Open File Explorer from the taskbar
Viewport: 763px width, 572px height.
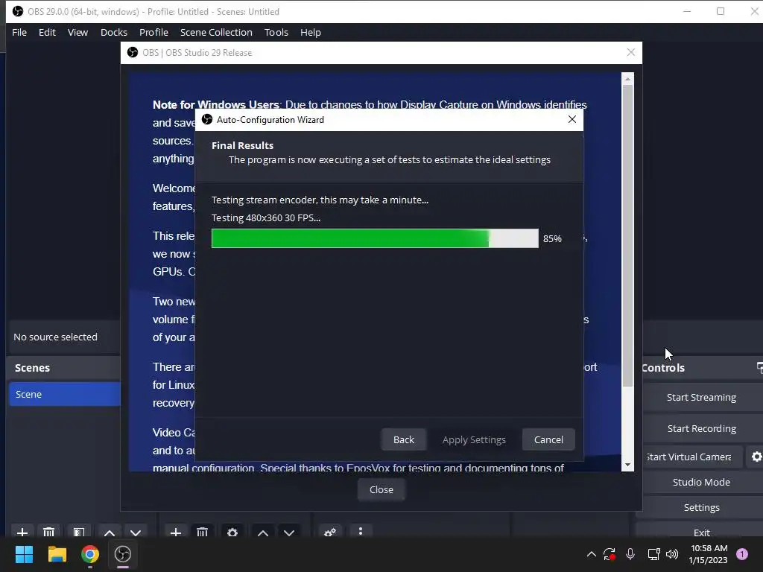coord(57,554)
